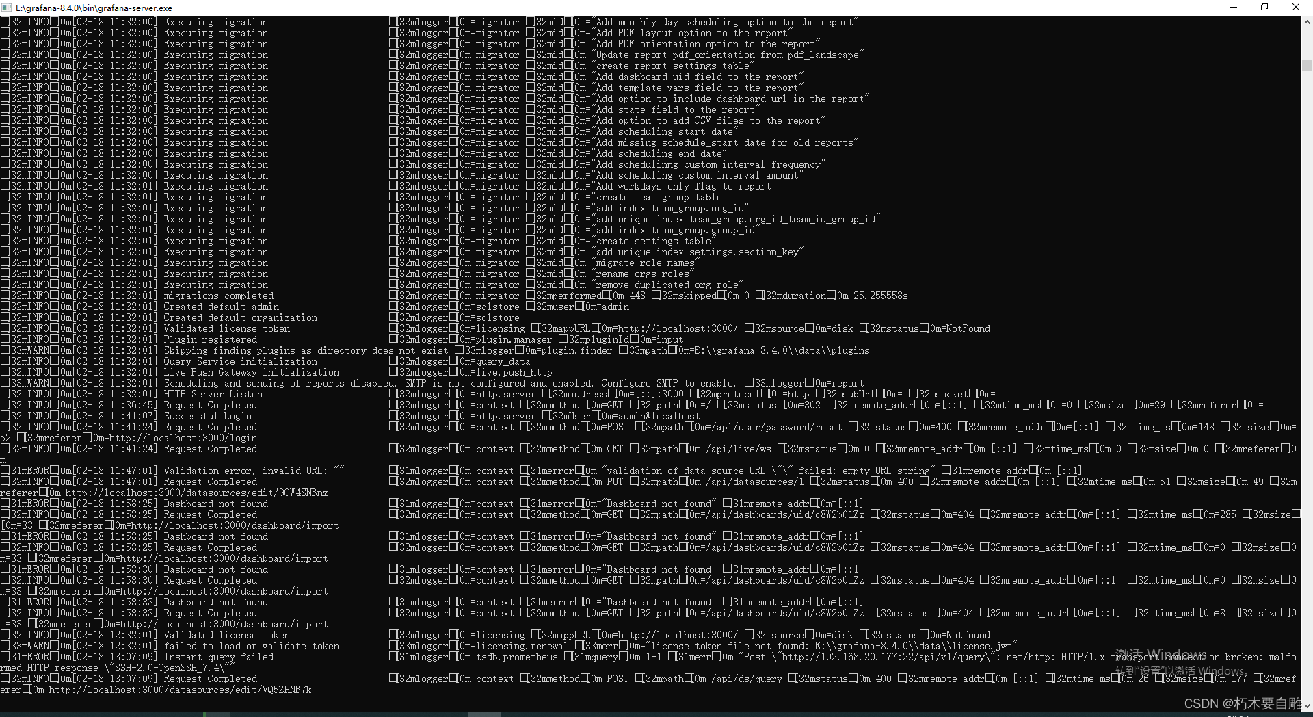The image size is (1313, 717).
Task: Click 'Add scheduling custom interval amount' entry
Action: pos(698,175)
